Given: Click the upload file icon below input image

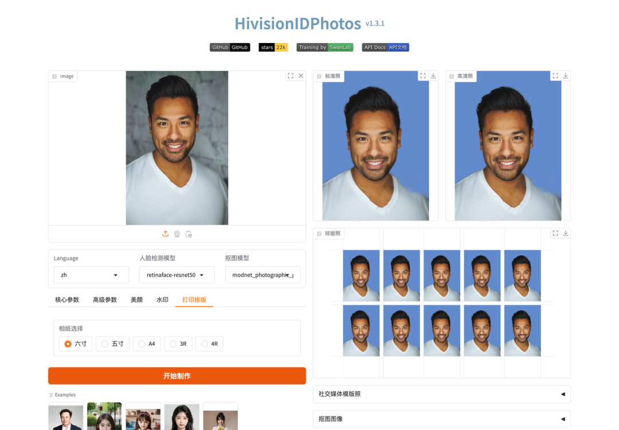Looking at the screenshot, I should click(x=166, y=234).
